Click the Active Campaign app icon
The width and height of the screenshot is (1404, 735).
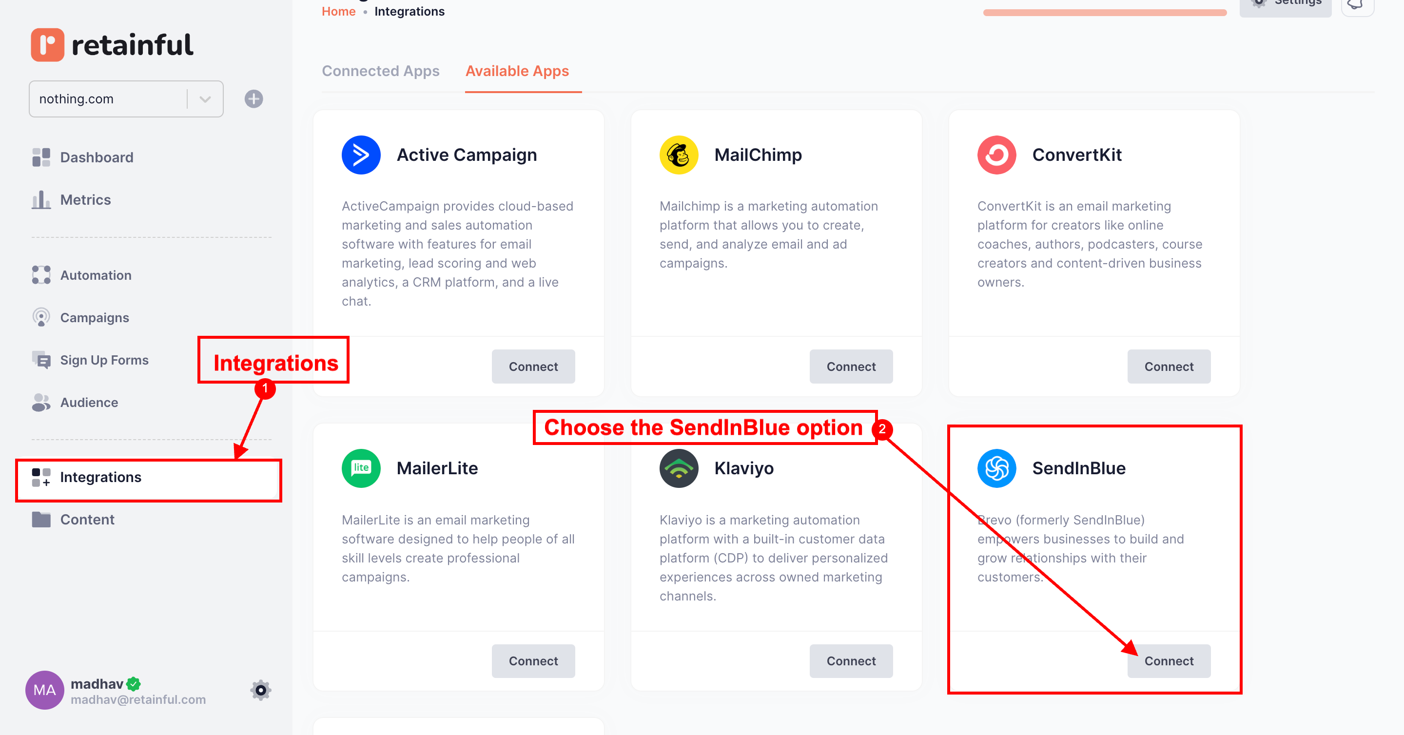tap(361, 155)
